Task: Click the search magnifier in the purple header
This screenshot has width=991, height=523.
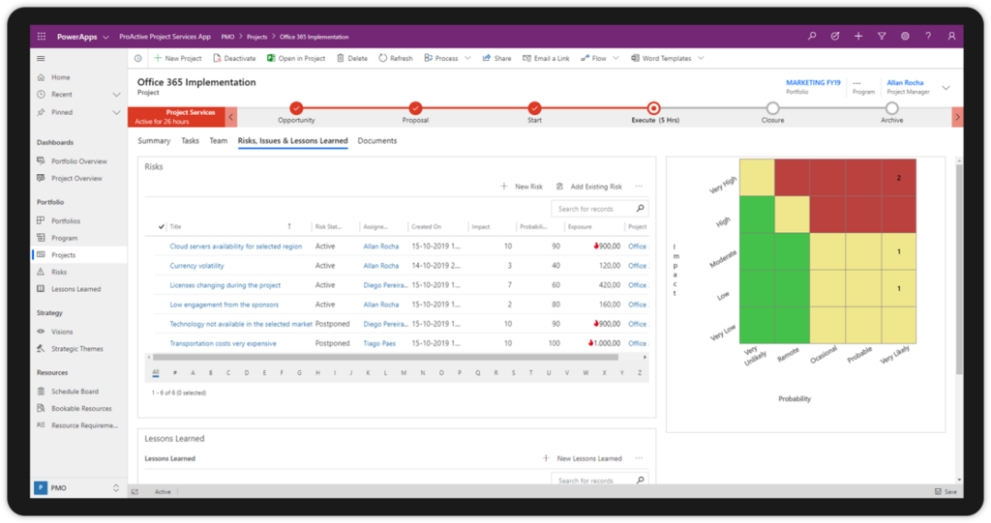Action: click(x=812, y=37)
